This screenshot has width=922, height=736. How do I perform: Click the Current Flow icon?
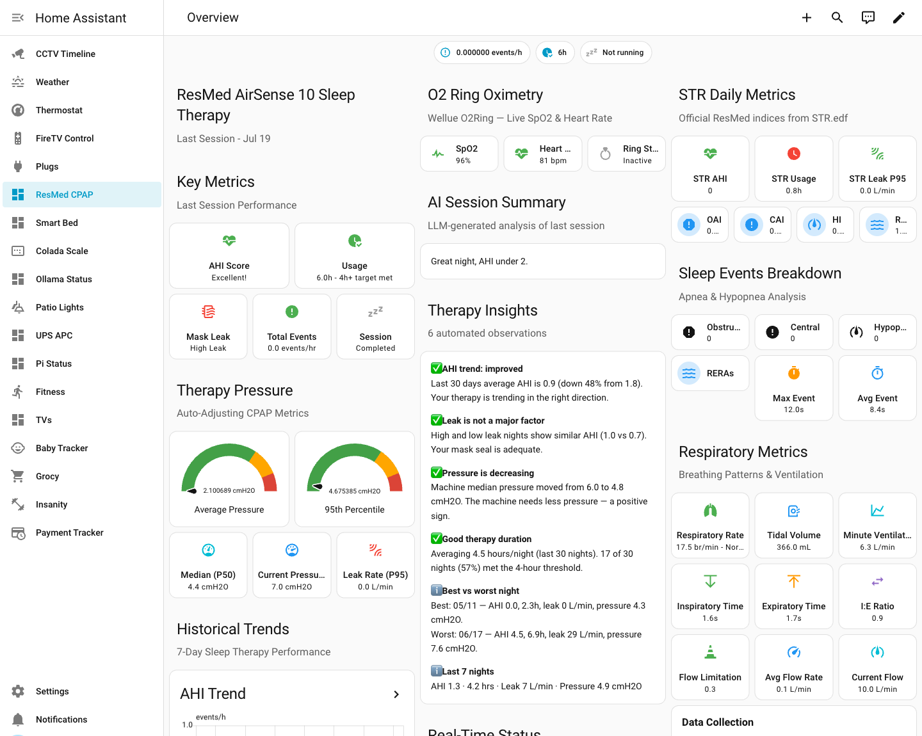pos(877,652)
